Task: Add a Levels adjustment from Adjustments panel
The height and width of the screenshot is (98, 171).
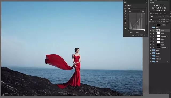Action: (x=157, y=5)
